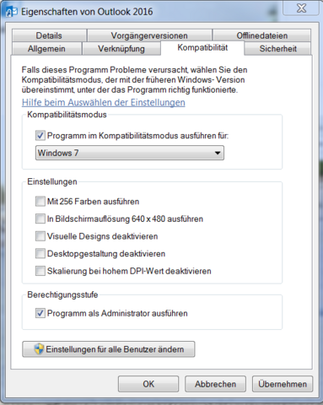Switch to the Vorgängerversionen tab
Screen dimensions: 323x405
149,35
